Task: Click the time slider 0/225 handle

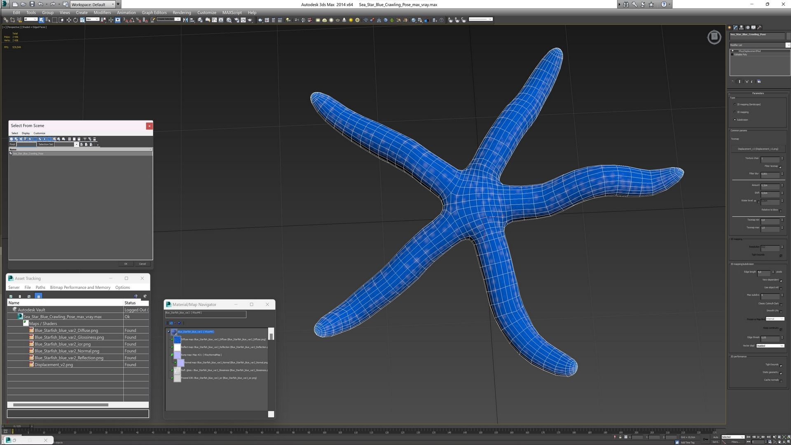Action: pyautogui.click(x=17, y=426)
